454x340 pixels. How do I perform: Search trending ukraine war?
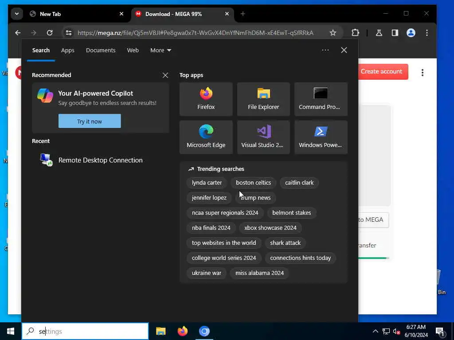coord(207,273)
